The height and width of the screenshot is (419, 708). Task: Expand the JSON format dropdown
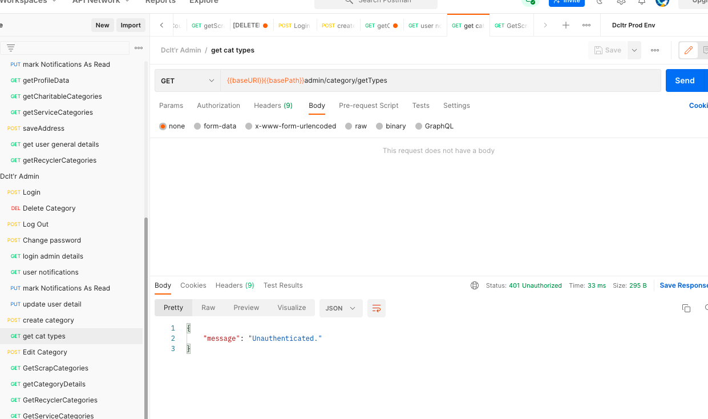[x=341, y=308]
